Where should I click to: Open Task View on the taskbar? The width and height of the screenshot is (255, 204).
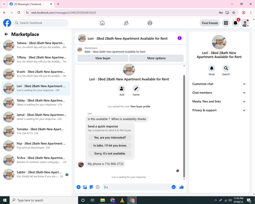92,200
